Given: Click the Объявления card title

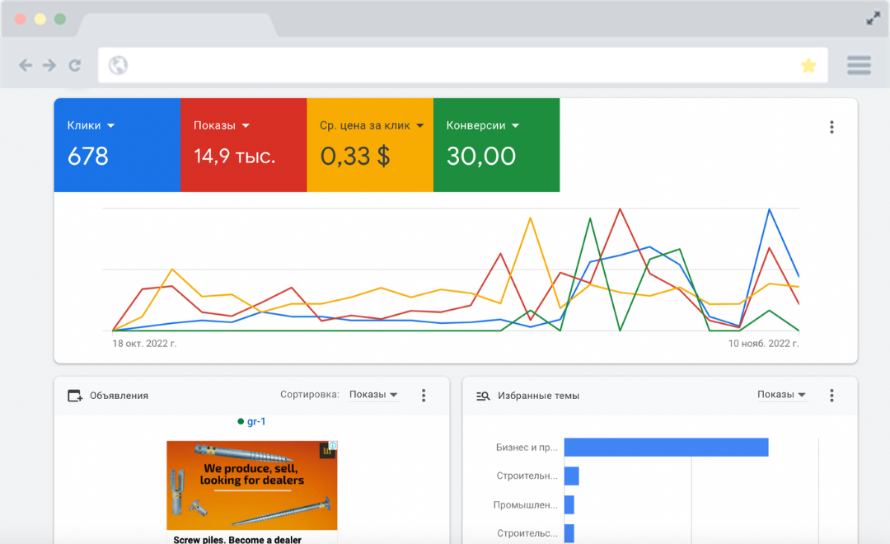Looking at the screenshot, I should point(119,396).
